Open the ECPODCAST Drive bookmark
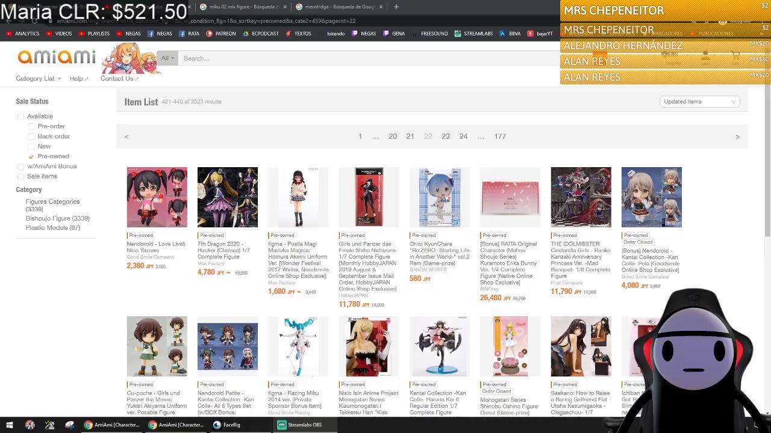This screenshot has width=771, height=433. click(261, 34)
